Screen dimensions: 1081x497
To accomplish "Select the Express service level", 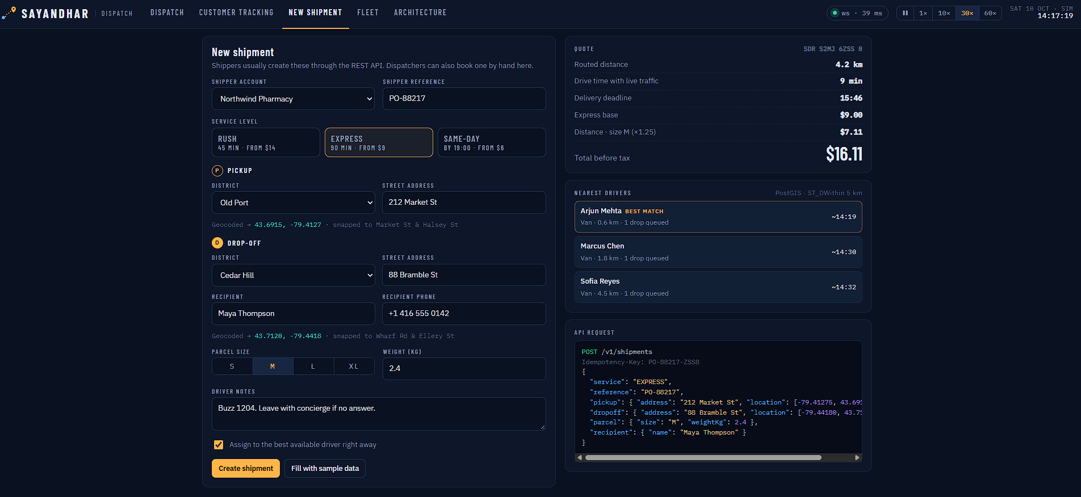I will click(x=379, y=142).
